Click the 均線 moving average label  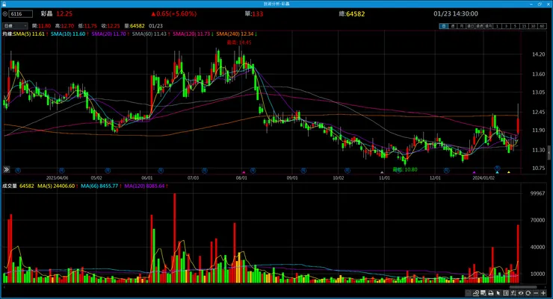coord(7,34)
